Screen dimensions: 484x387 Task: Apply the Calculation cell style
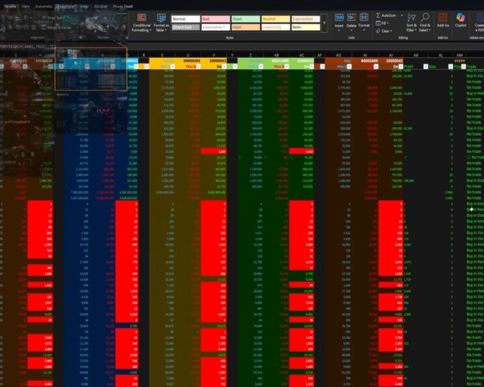[305, 19]
